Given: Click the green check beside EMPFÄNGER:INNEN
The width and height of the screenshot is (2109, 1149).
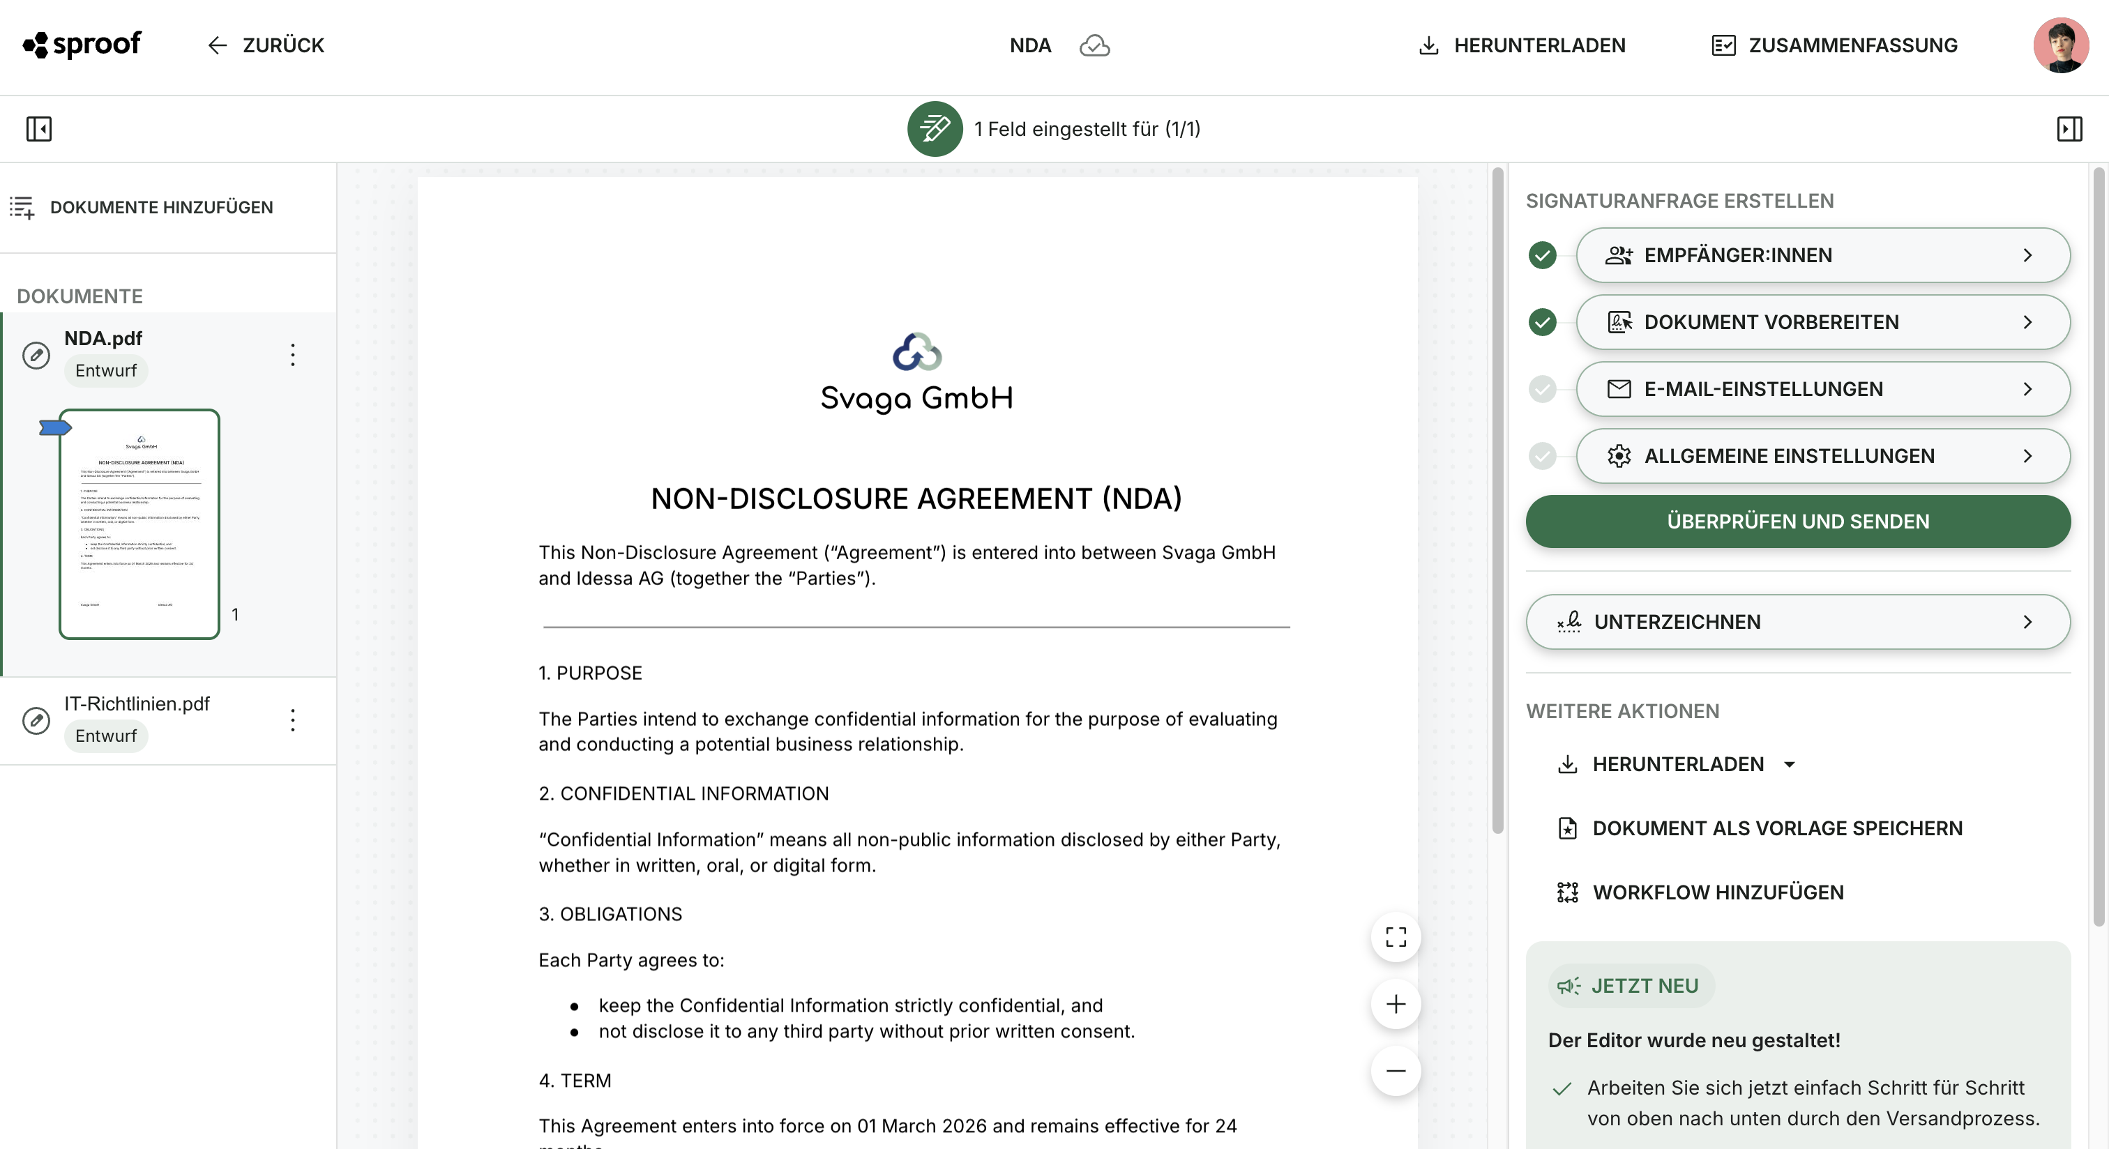Looking at the screenshot, I should click(1543, 255).
